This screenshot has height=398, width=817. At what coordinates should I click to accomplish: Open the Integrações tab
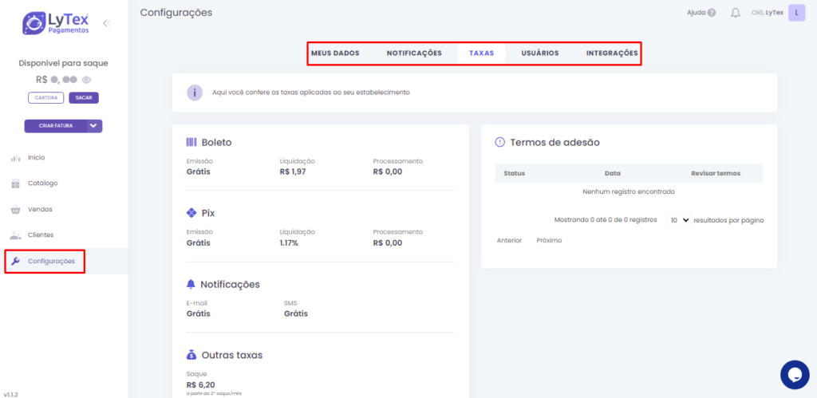[612, 53]
